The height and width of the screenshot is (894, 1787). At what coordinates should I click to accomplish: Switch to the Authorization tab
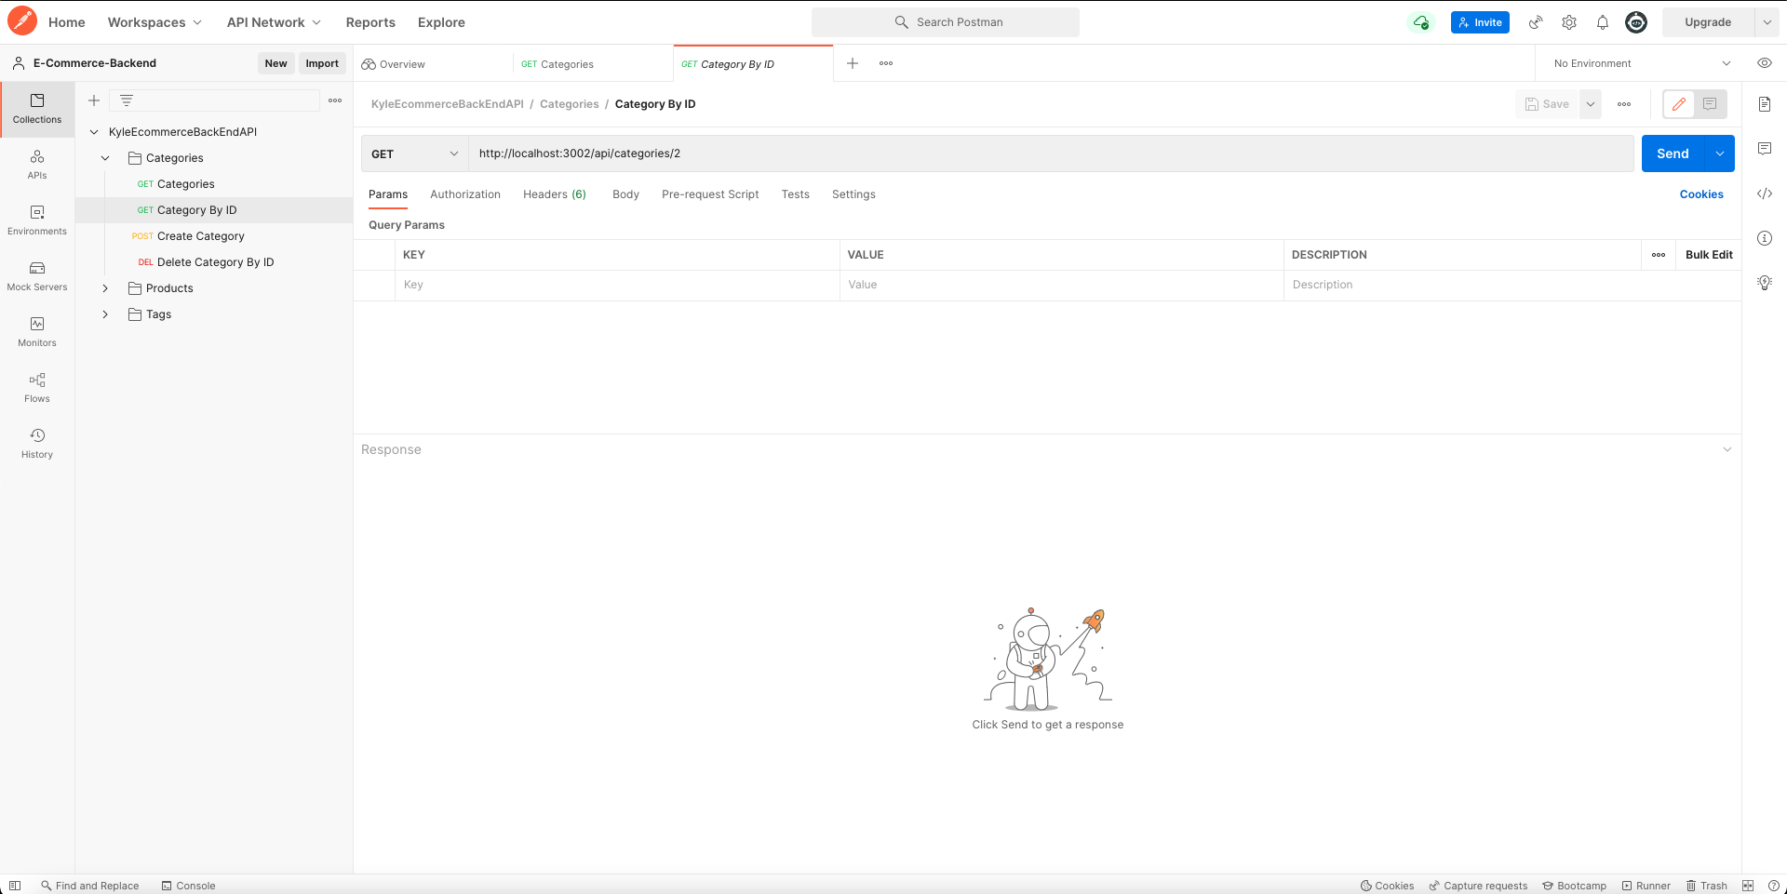(465, 194)
